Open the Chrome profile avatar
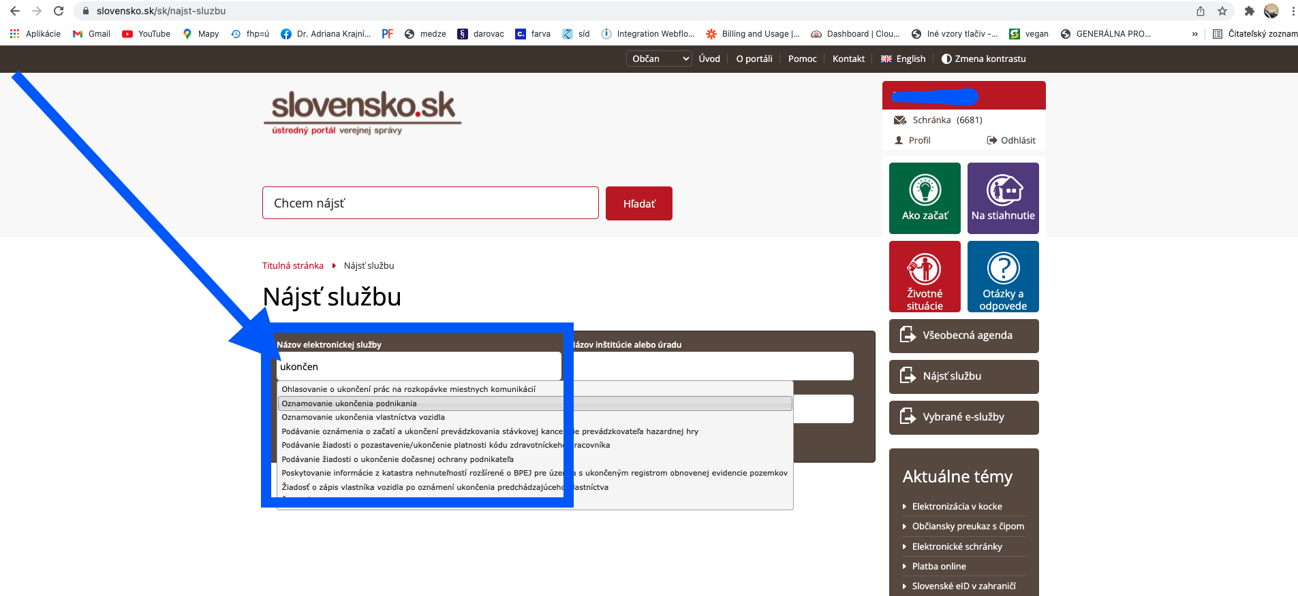 [1271, 11]
